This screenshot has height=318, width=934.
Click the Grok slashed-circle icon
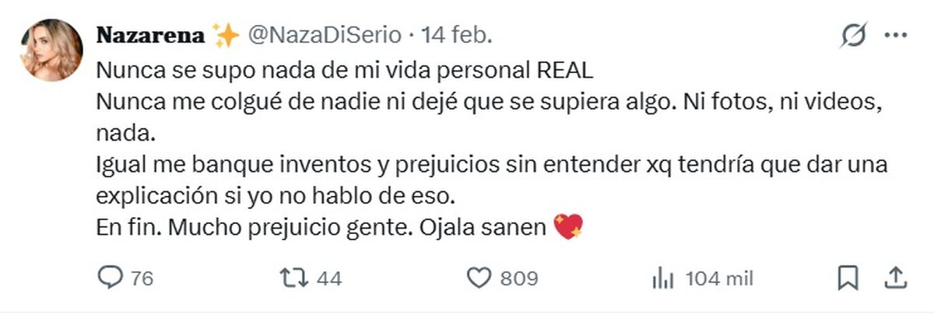coord(853,37)
